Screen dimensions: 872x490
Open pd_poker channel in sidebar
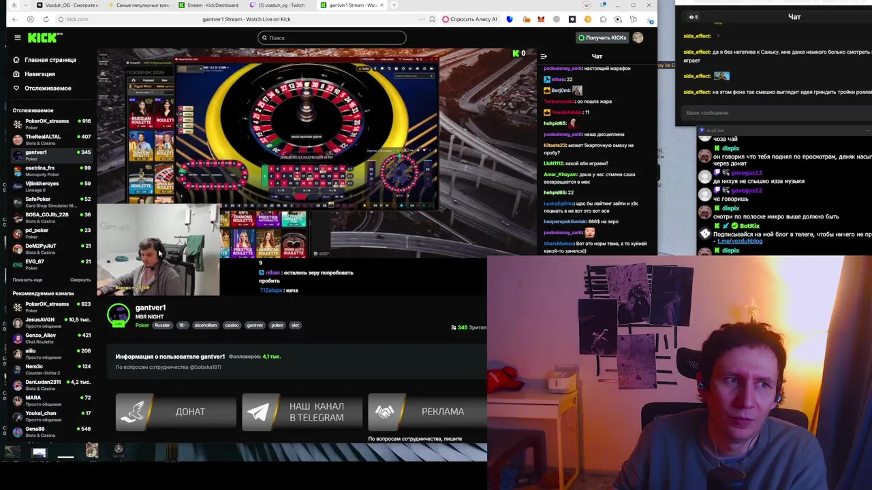[52, 233]
